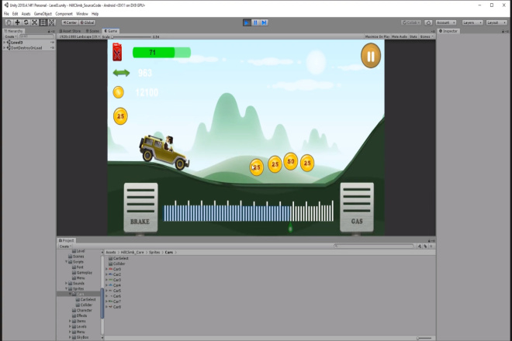Select the combined Transform tool
Viewport: 512px width, 341px height.
(52, 22)
